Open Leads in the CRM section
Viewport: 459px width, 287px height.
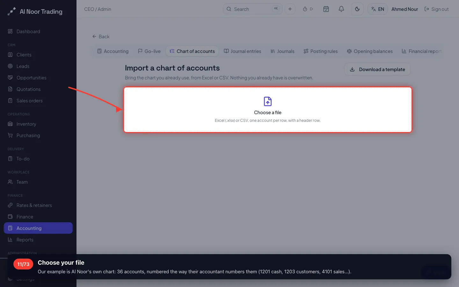pos(38,66)
